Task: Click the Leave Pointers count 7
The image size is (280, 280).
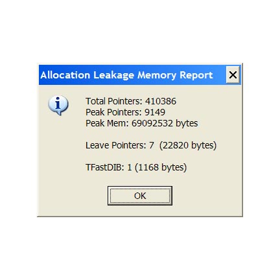Action: tap(152, 145)
